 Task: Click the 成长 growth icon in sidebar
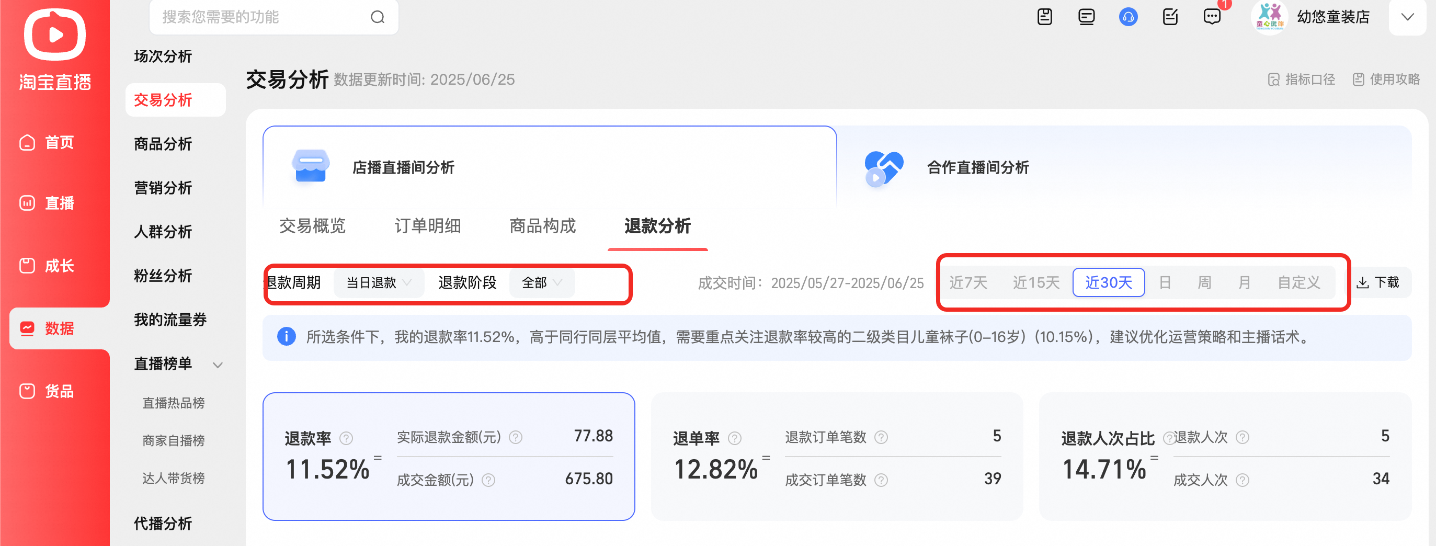coord(27,266)
